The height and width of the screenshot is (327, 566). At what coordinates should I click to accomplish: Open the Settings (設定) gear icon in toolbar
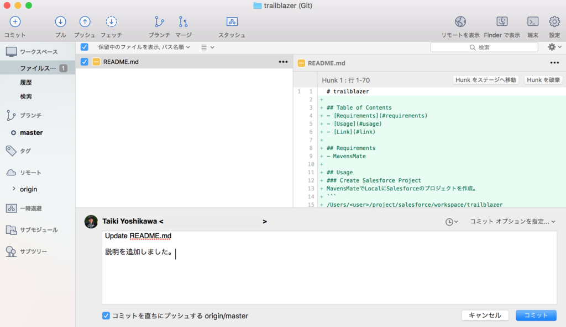click(554, 22)
